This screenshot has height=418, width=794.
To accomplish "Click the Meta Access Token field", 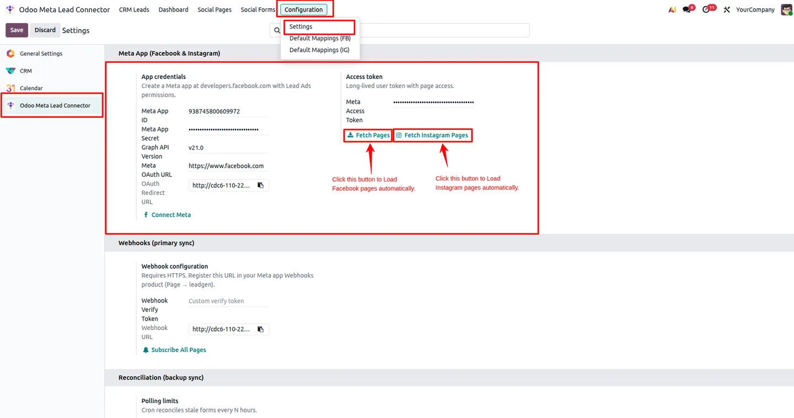I will (x=433, y=102).
